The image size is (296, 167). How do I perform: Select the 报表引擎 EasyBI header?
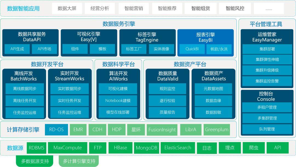click(x=206, y=37)
